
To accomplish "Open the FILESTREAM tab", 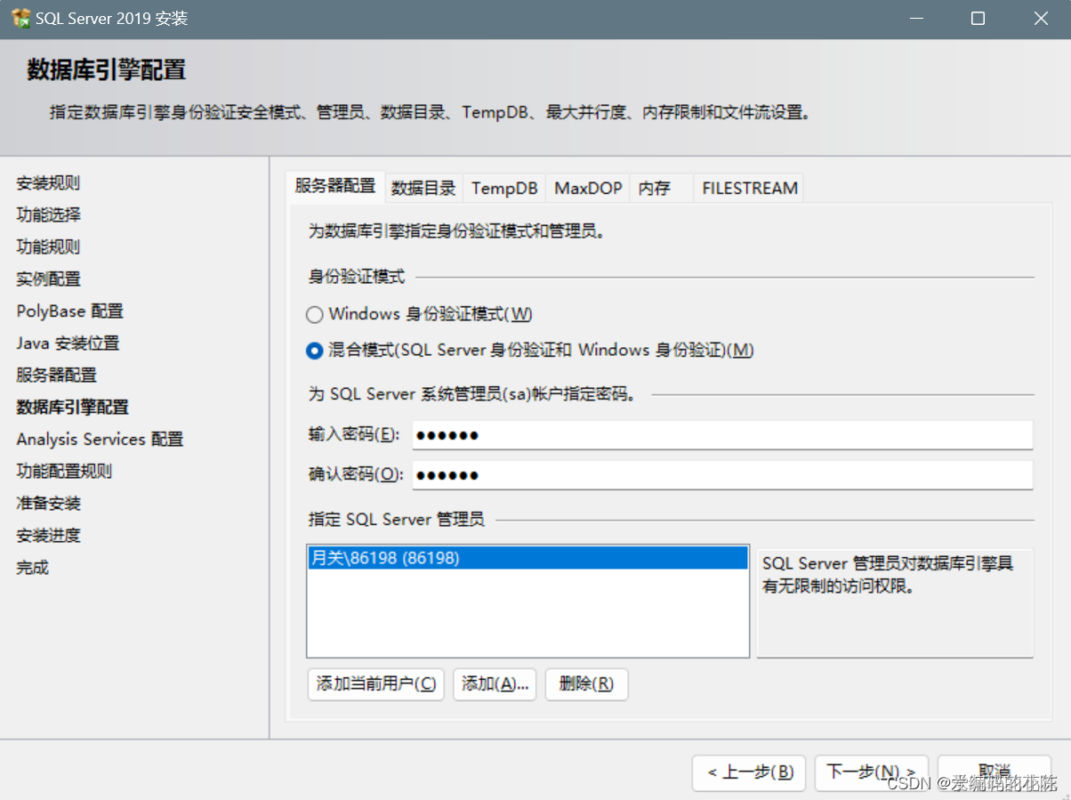I will (x=749, y=188).
